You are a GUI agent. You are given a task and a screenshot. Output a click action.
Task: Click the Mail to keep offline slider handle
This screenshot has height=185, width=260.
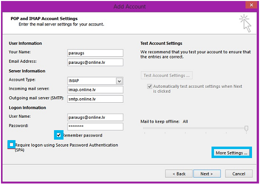click(x=246, y=128)
